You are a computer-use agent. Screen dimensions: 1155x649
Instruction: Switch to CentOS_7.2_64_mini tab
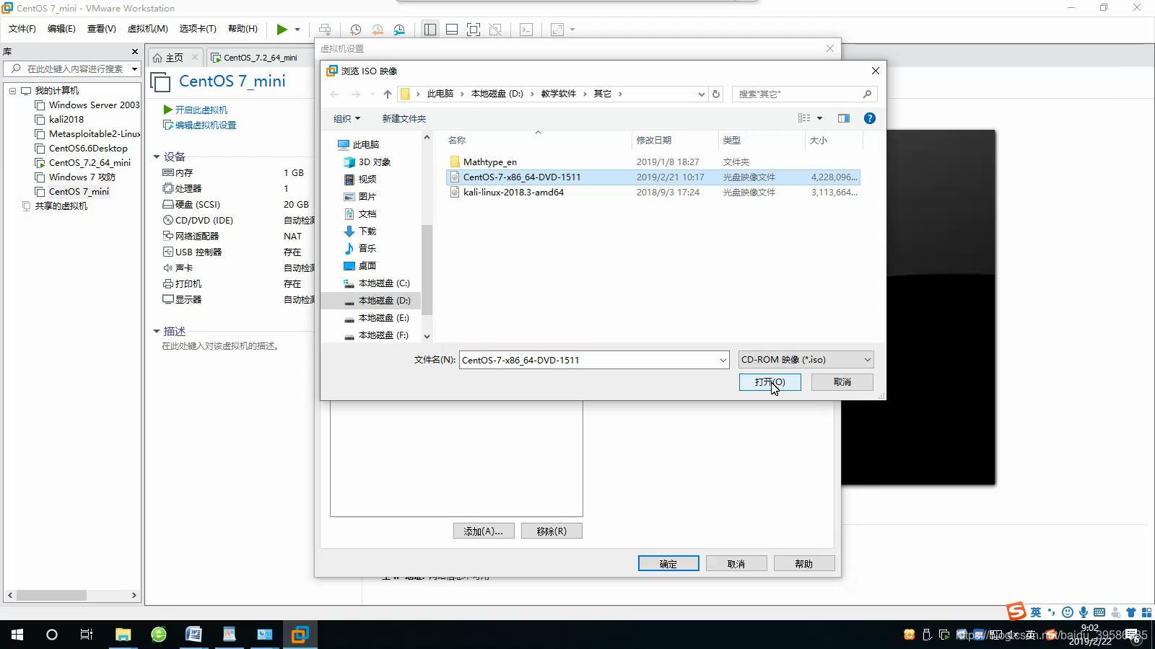click(260, 58)
